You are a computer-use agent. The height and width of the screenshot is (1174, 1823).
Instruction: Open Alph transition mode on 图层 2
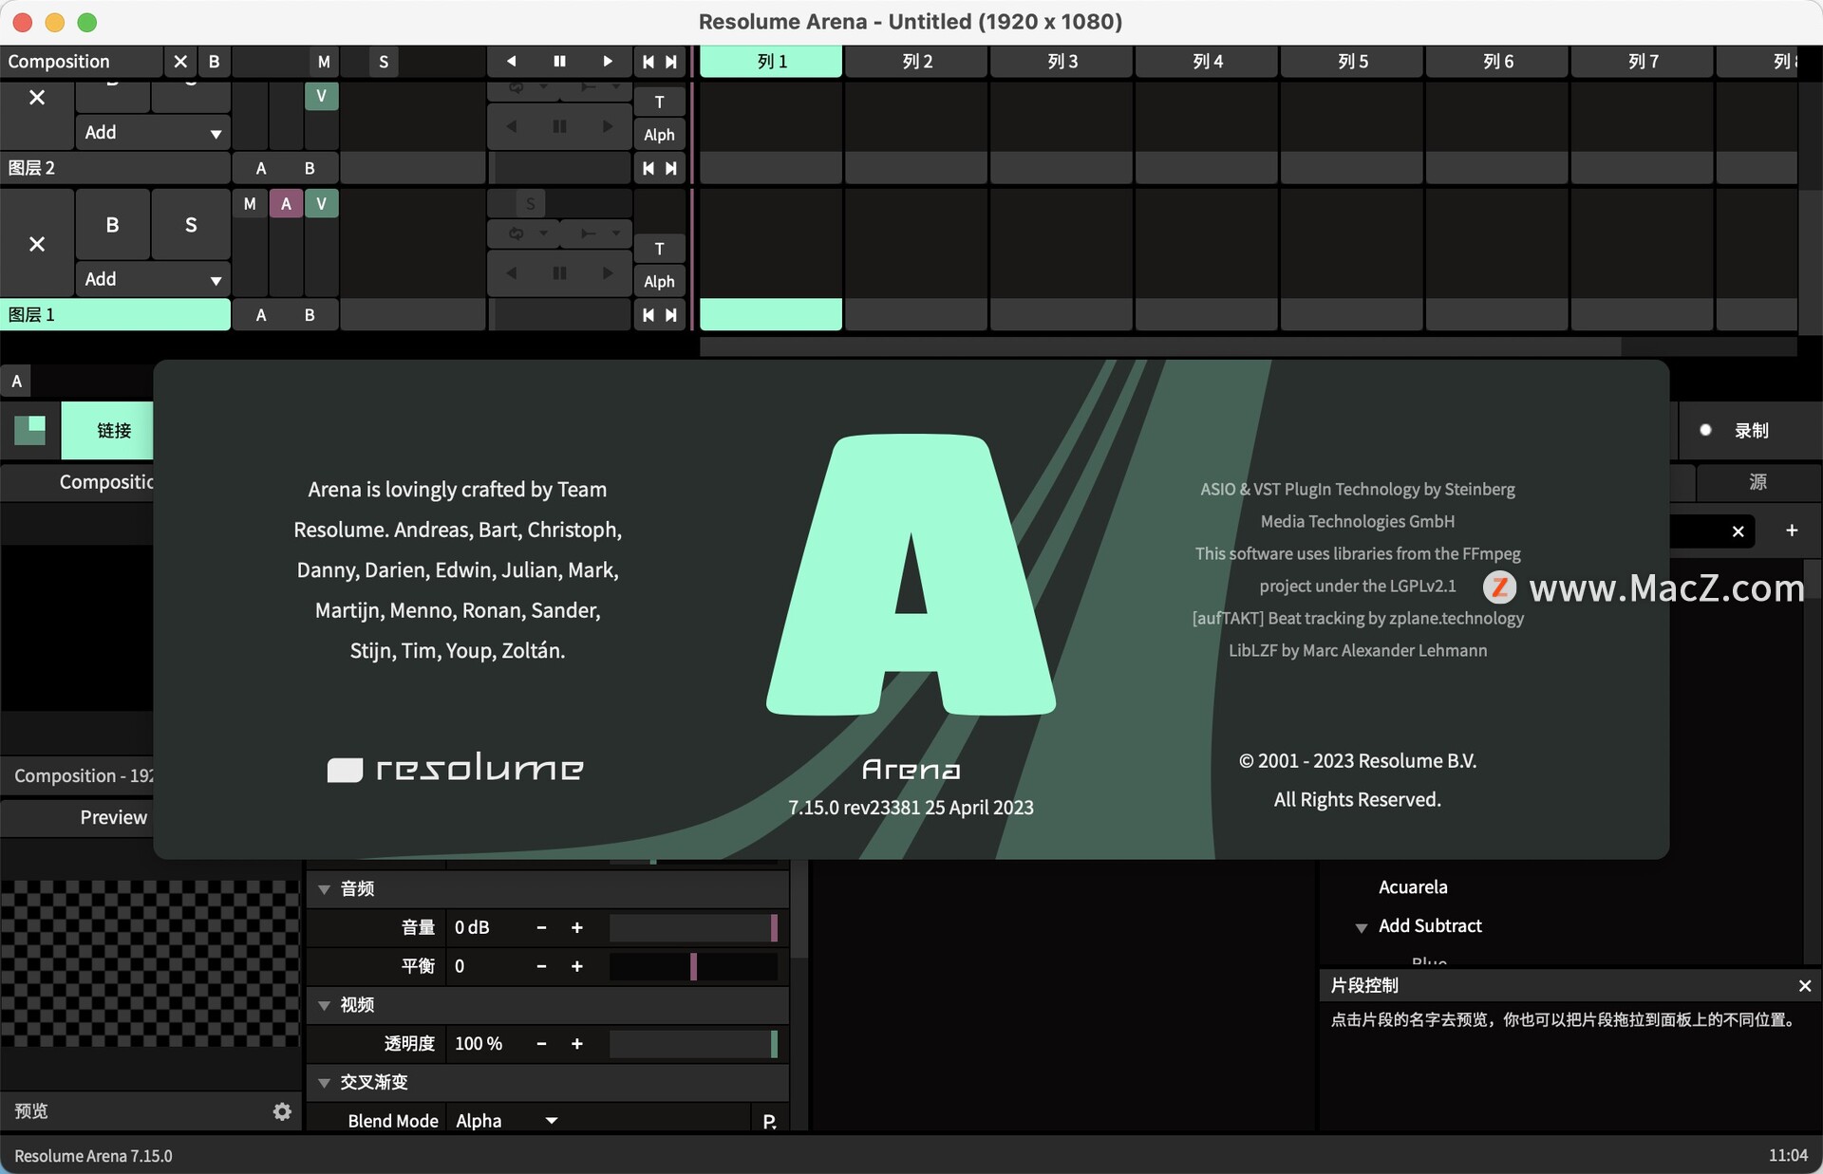click(x=659, y=135)
